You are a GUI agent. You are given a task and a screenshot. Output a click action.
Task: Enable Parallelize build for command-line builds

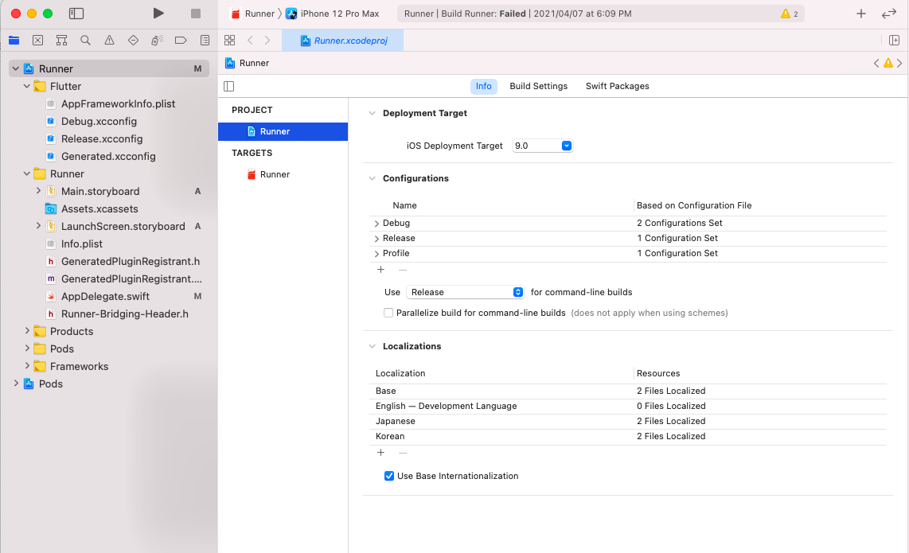(388, 313)
